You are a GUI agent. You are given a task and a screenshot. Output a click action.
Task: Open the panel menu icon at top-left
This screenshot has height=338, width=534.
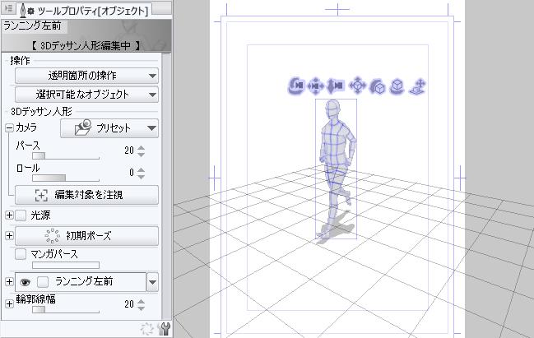[x=8, y=8]
